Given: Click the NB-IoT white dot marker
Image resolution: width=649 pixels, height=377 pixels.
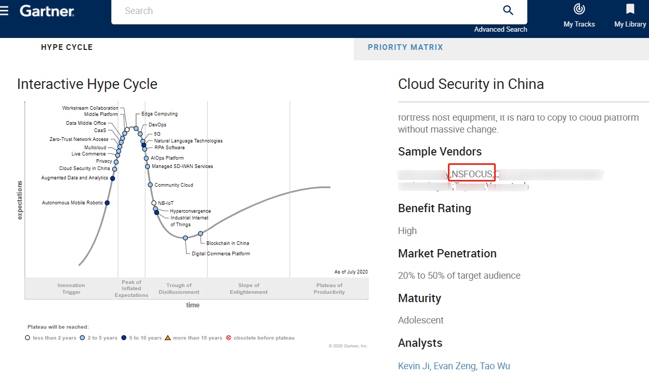Looking at the screenshot, I should [x=154, y=203].
